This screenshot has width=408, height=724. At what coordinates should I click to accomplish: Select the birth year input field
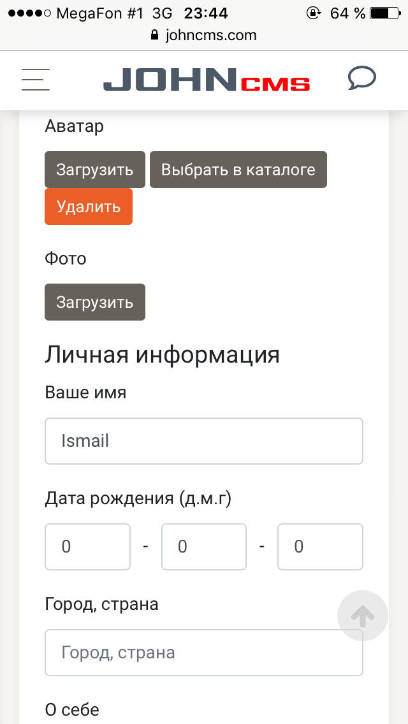(x=320, y=547)
